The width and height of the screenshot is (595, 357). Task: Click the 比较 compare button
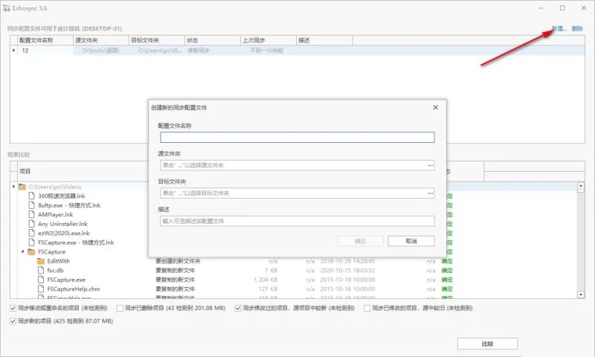tap(488, 344)
